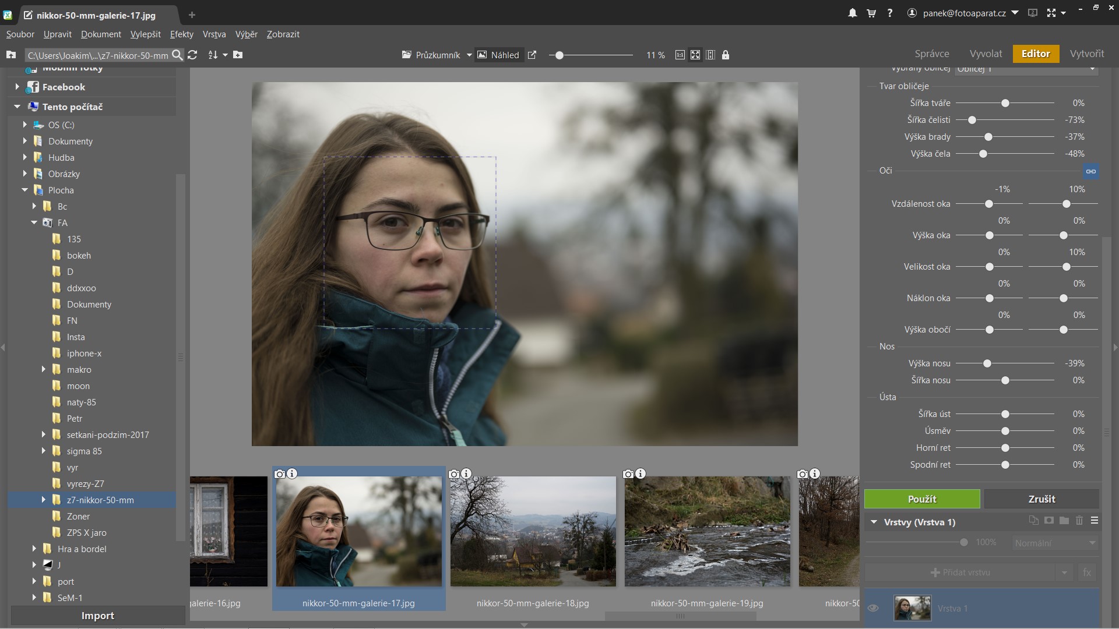
Task: Hide Vrstva 1 layer using eye icon
Action: [873, 608]
